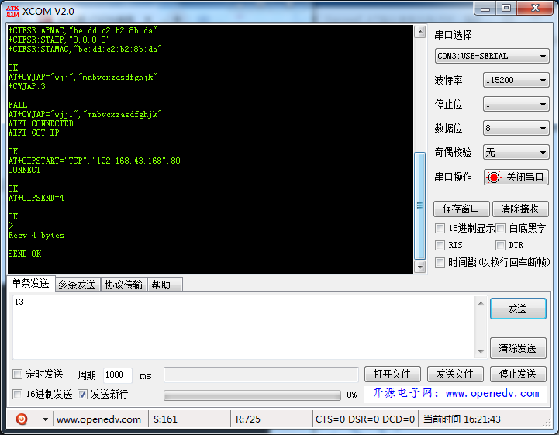Click the 'Recv 4 bytes' terminal line
Viewport: 559px width, 435px height.
coord(36,235)
